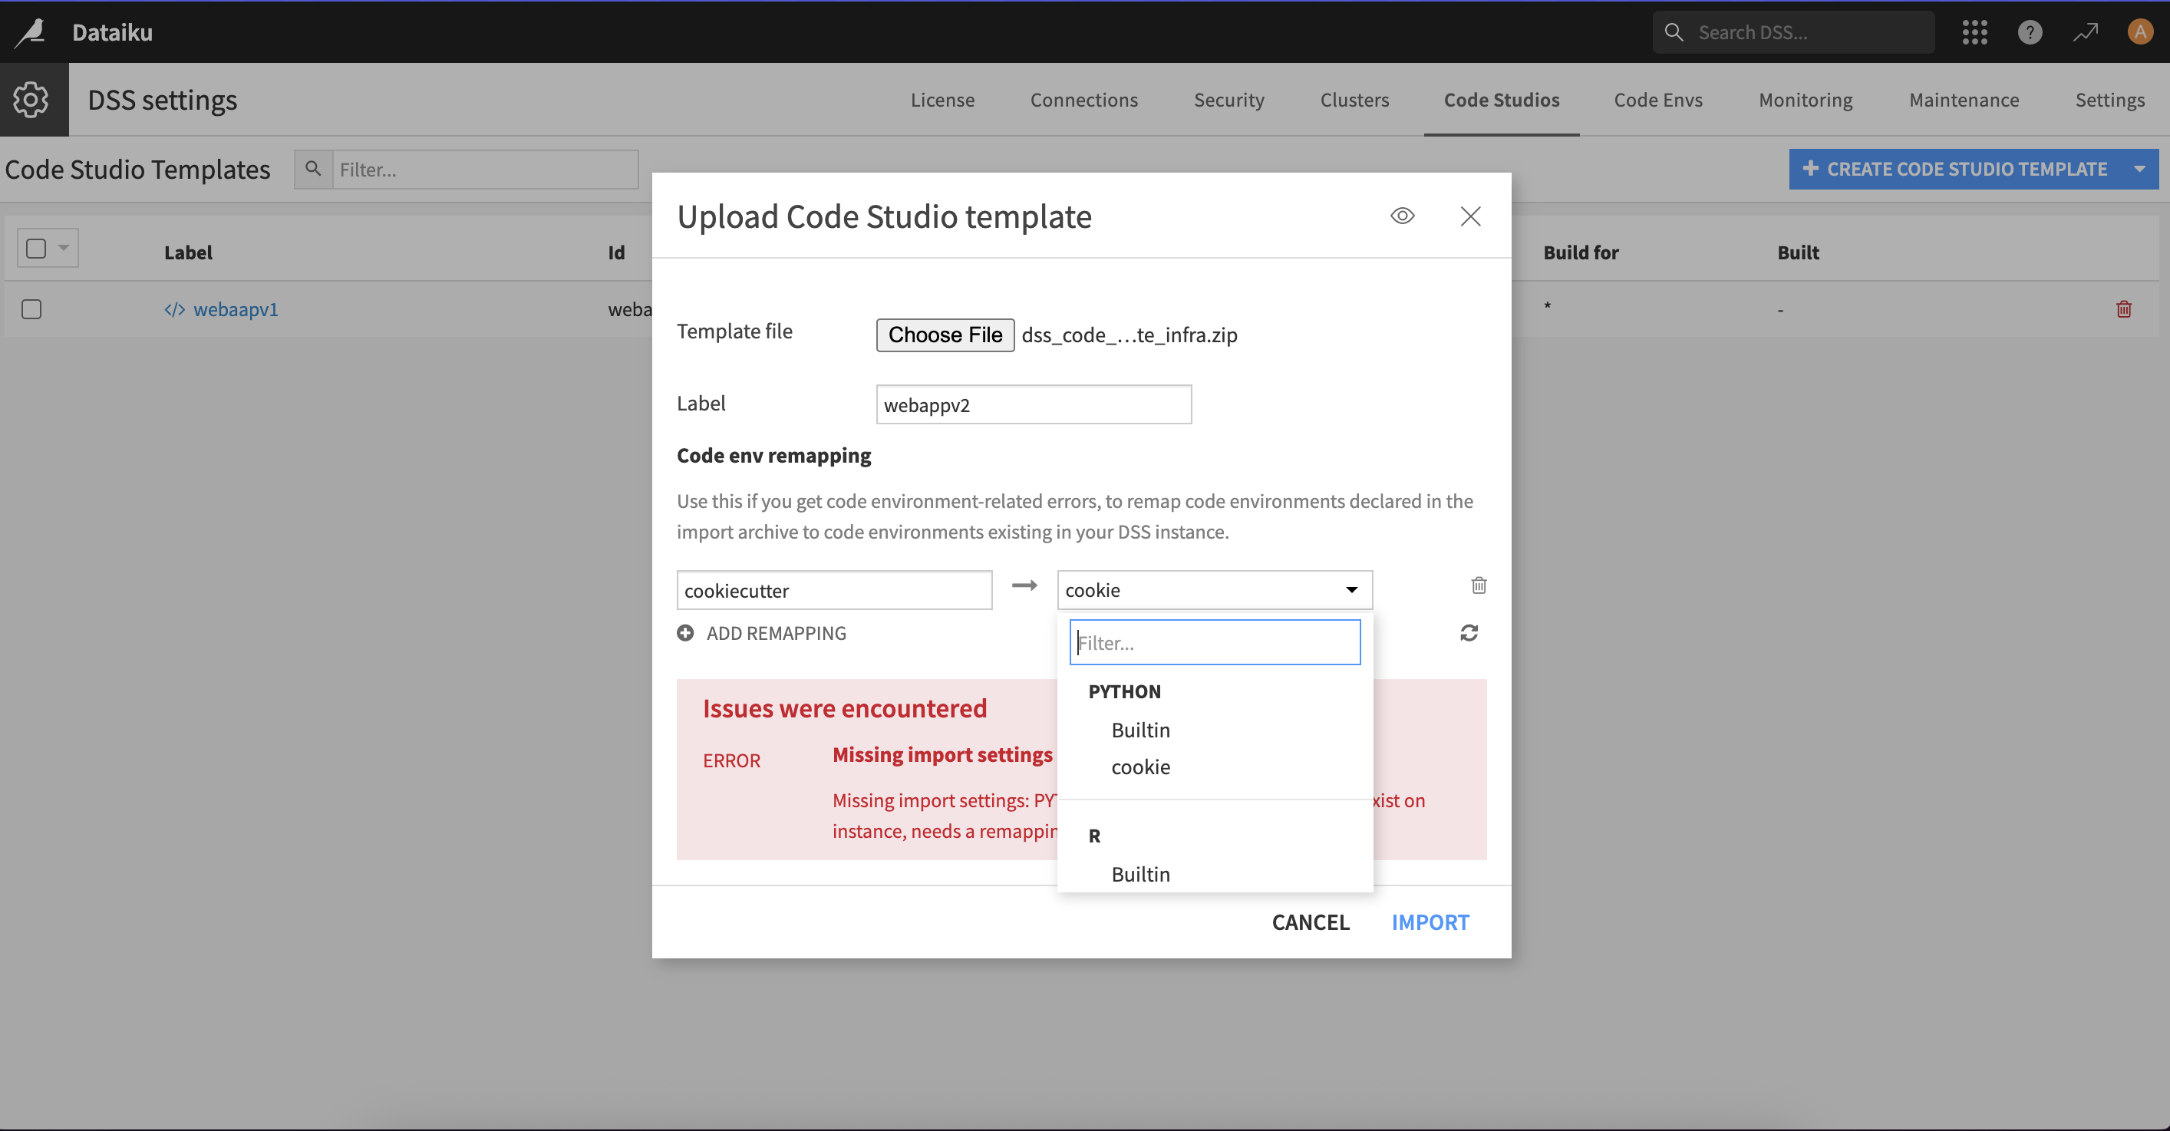
Task: Open the bulk selection dropdown arrow
Action: tap(64, 249)
